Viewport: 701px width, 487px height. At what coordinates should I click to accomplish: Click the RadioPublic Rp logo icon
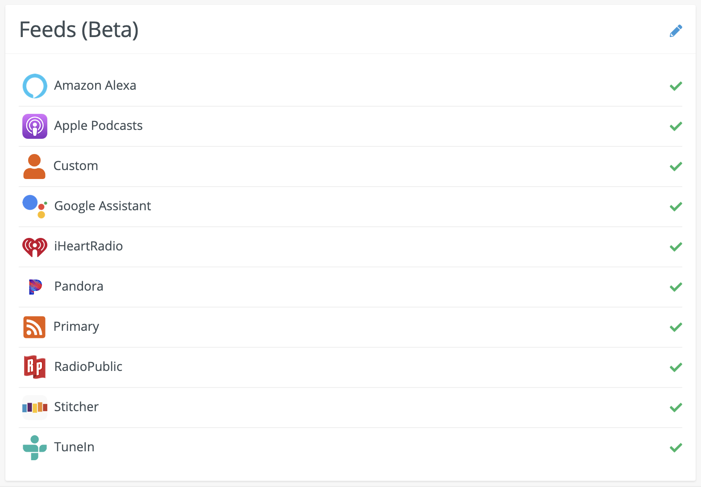tap(35, 367)
